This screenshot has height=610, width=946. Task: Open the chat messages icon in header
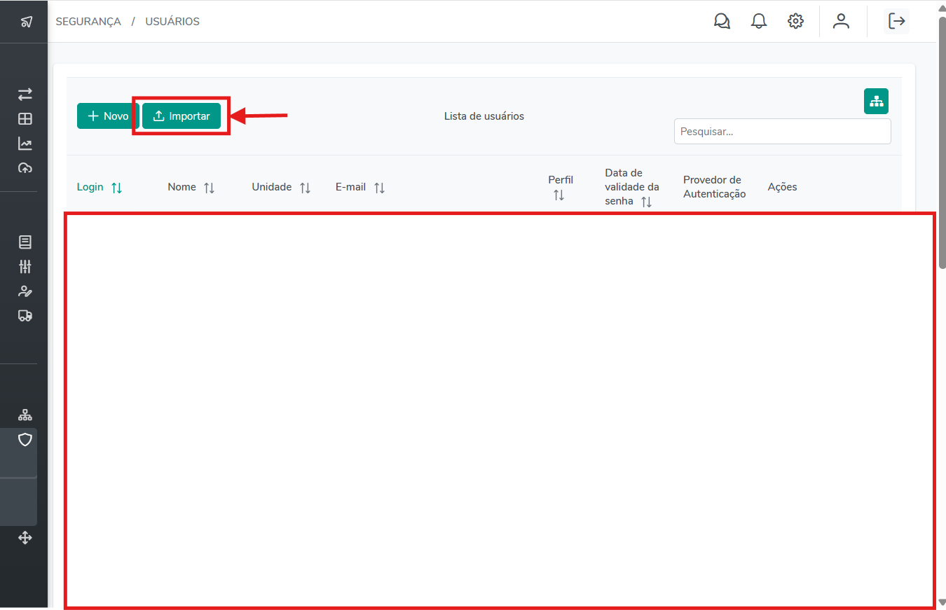click(722, 22)
